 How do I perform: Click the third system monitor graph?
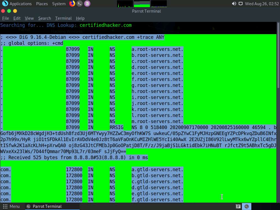[159, 4]
